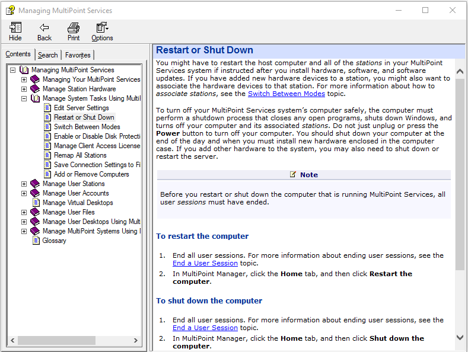Click the tree scroll left arrow

[12, 340]
